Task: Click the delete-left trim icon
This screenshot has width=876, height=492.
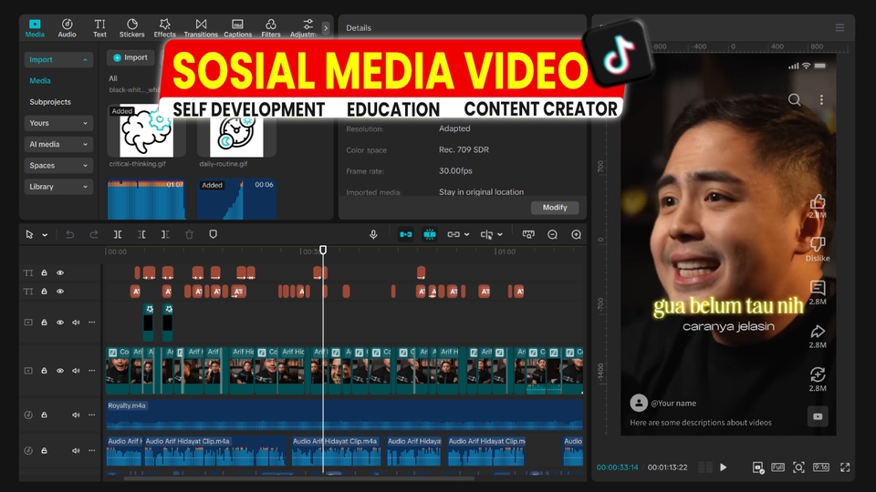Action: [x=141, y=235]
